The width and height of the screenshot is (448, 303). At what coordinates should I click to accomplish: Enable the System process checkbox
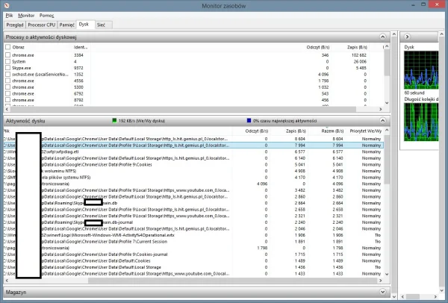tap(7, 61)
